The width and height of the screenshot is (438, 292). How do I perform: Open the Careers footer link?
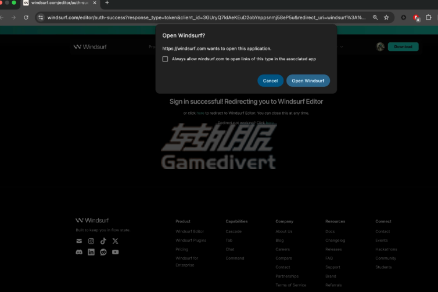tap(283, 249)
